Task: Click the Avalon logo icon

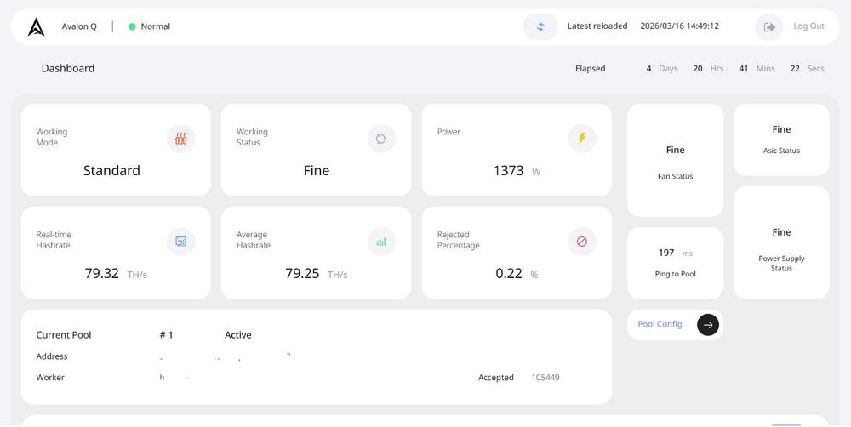Action: click(x=36, y=26)
